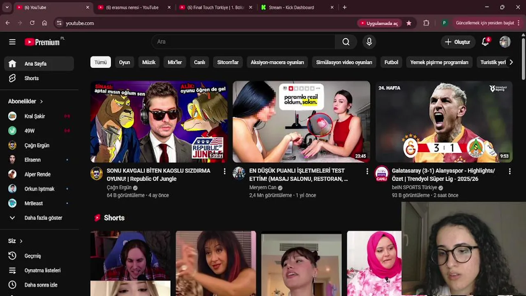The height and width of the screenshot is (296, 526).
Task: Open browser extensions puzzle icon
Action: tap(426, 23)
